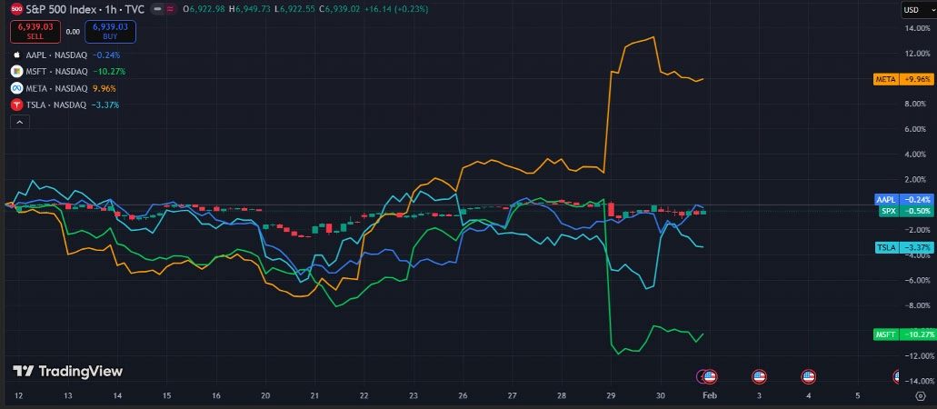This screenshot has width=937, height=409.
Task: Click the MSFT −10.27% percentage in legend
Action: coord(109,72)
